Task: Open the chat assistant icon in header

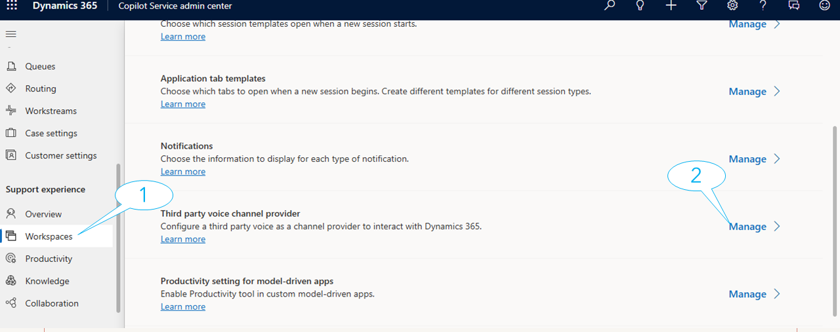Action: (793, 6)
